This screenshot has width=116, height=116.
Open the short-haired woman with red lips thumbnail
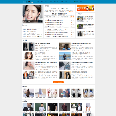pyautogui.click(x=29, y=56)
